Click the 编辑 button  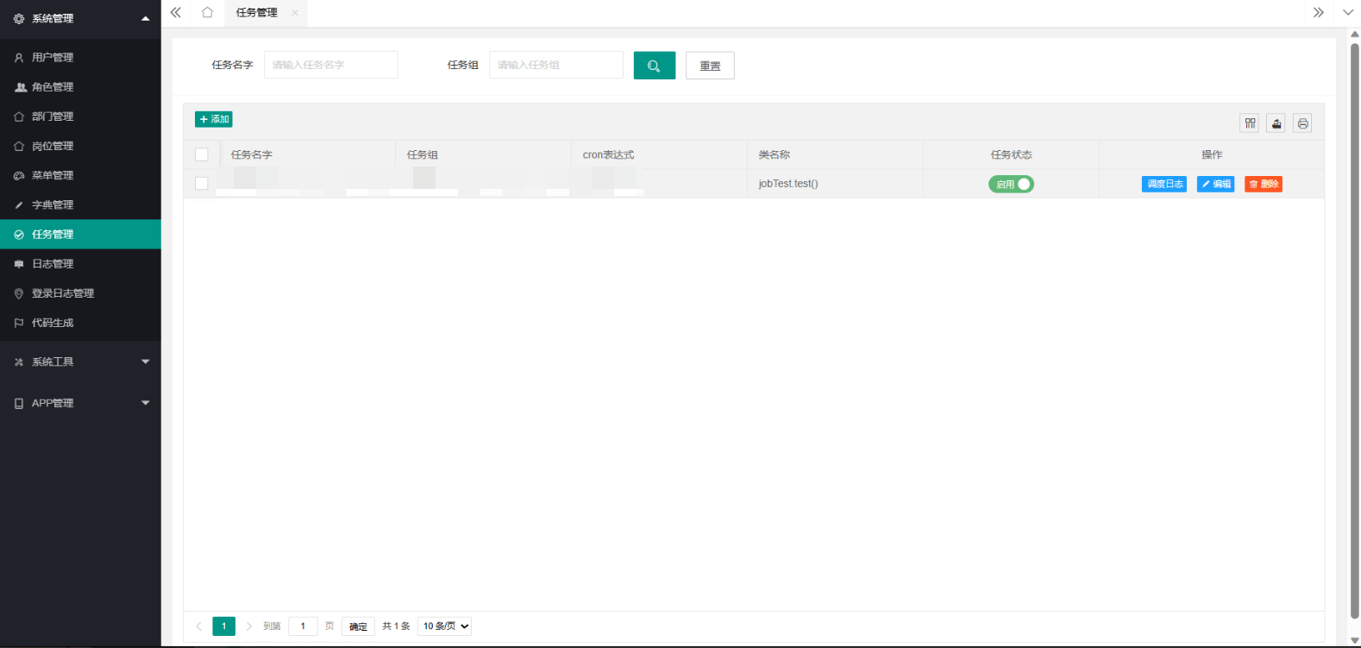[x=1216, y=184]
